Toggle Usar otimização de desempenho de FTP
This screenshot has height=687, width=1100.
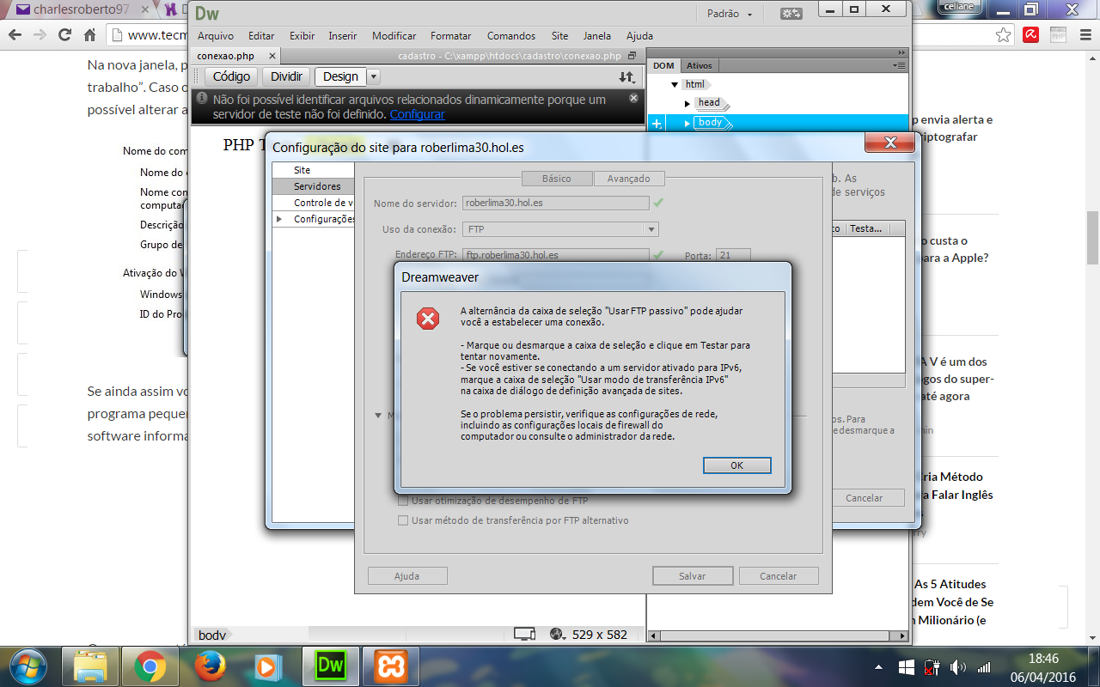(x=403, y=501)
